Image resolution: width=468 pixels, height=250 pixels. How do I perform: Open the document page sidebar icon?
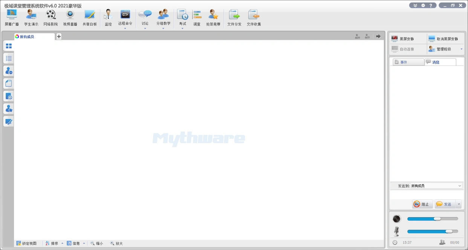[x=9, y=84]
